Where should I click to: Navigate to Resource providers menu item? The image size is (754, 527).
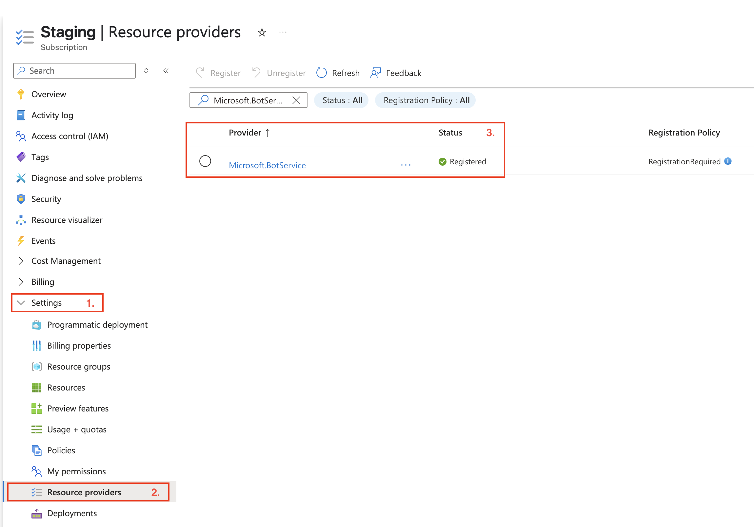[x=84, y=492]
